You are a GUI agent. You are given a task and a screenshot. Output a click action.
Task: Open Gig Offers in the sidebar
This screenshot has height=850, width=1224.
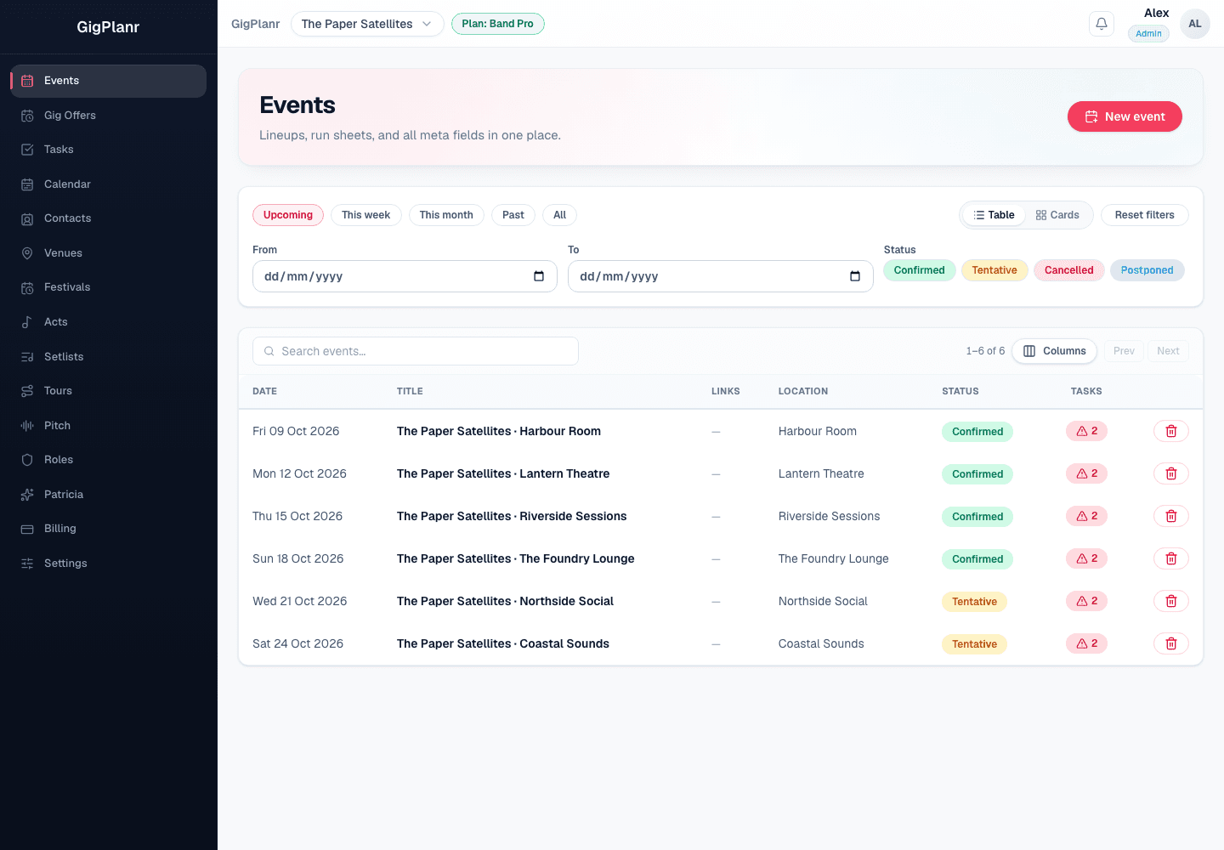tap(108, 116)
